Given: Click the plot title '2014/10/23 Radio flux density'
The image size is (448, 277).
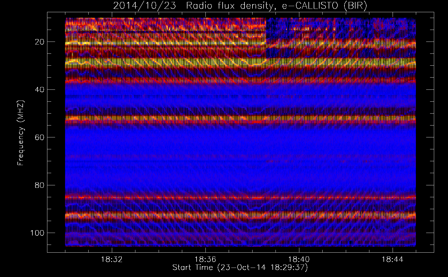Looking at the screenshot, I should coord(240,6).
